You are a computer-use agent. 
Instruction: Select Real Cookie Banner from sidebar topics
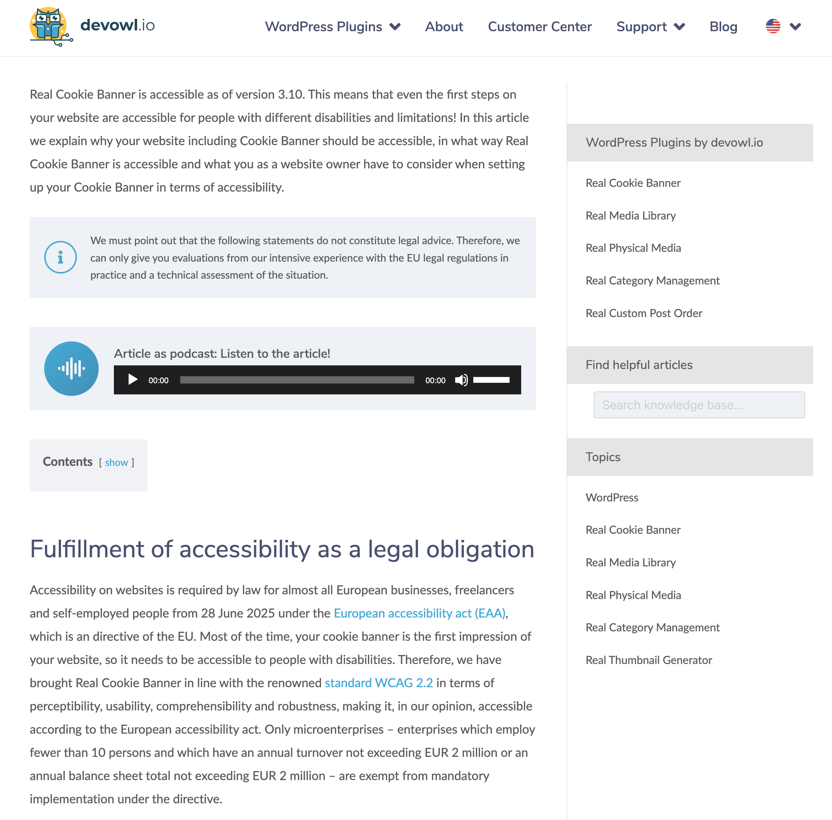tap(633, 529)
